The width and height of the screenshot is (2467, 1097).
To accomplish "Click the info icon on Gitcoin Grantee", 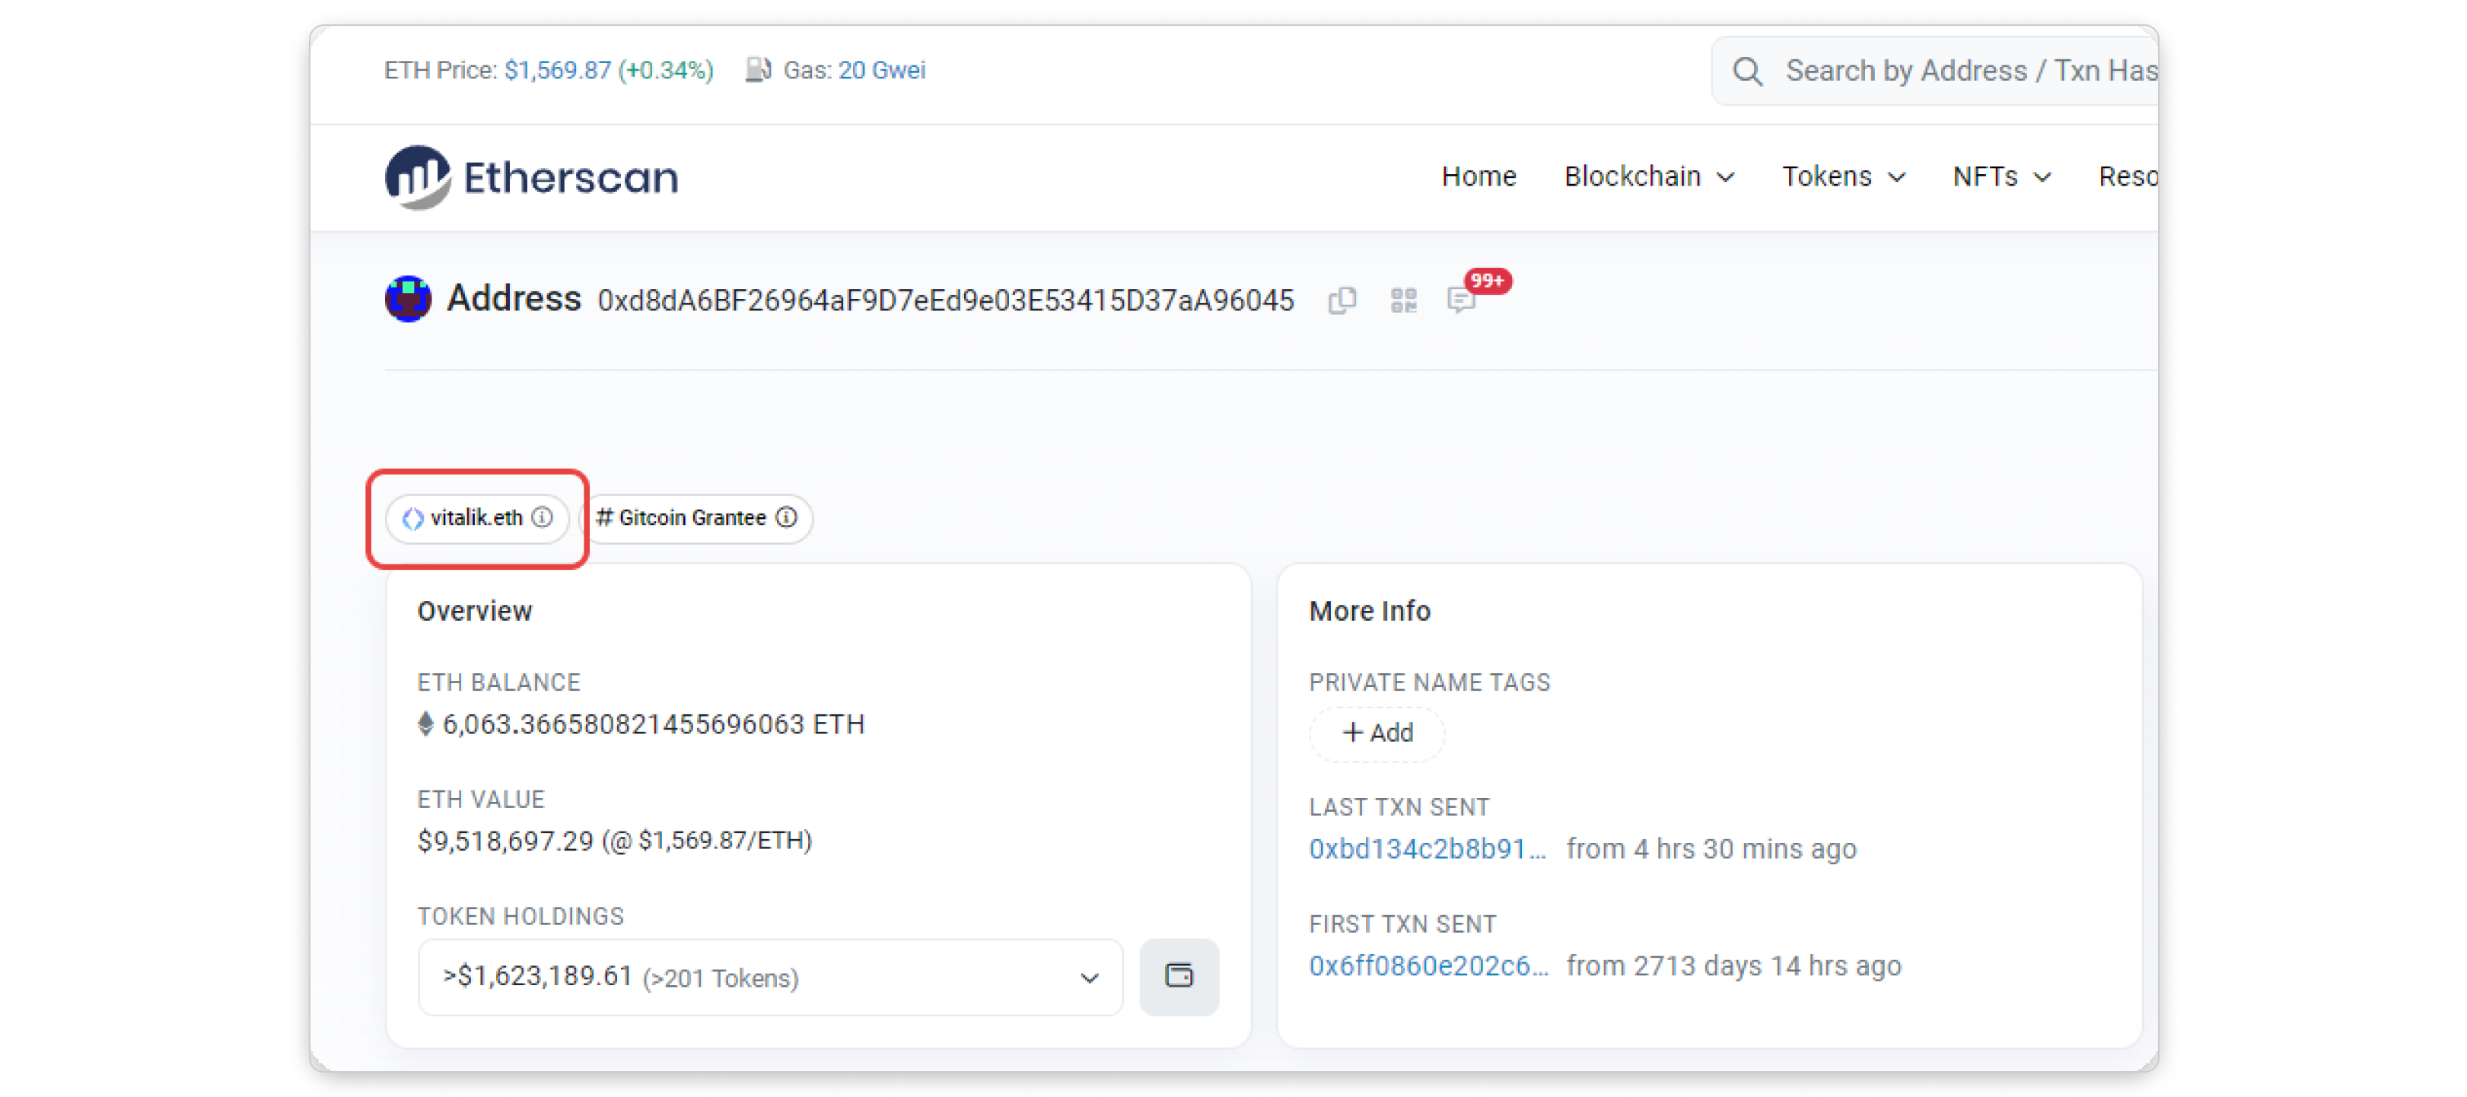I will [x=786, y=518].
